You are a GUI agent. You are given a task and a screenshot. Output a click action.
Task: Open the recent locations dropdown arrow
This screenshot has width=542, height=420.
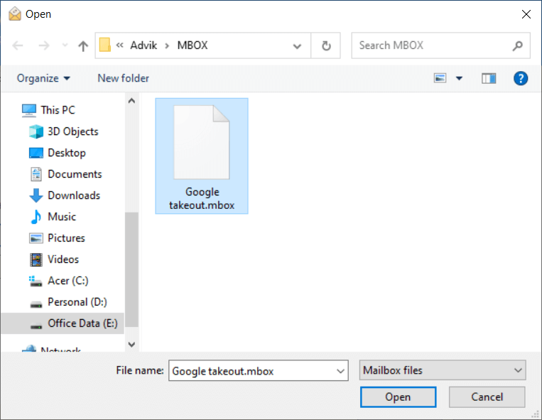pos(65,45)
